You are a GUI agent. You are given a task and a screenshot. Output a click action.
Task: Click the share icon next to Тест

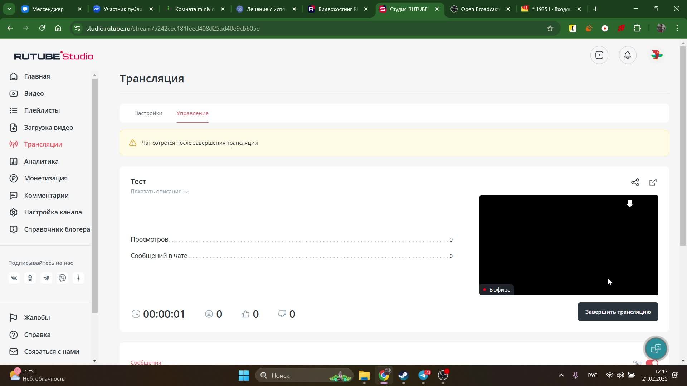tap(635, 183)
